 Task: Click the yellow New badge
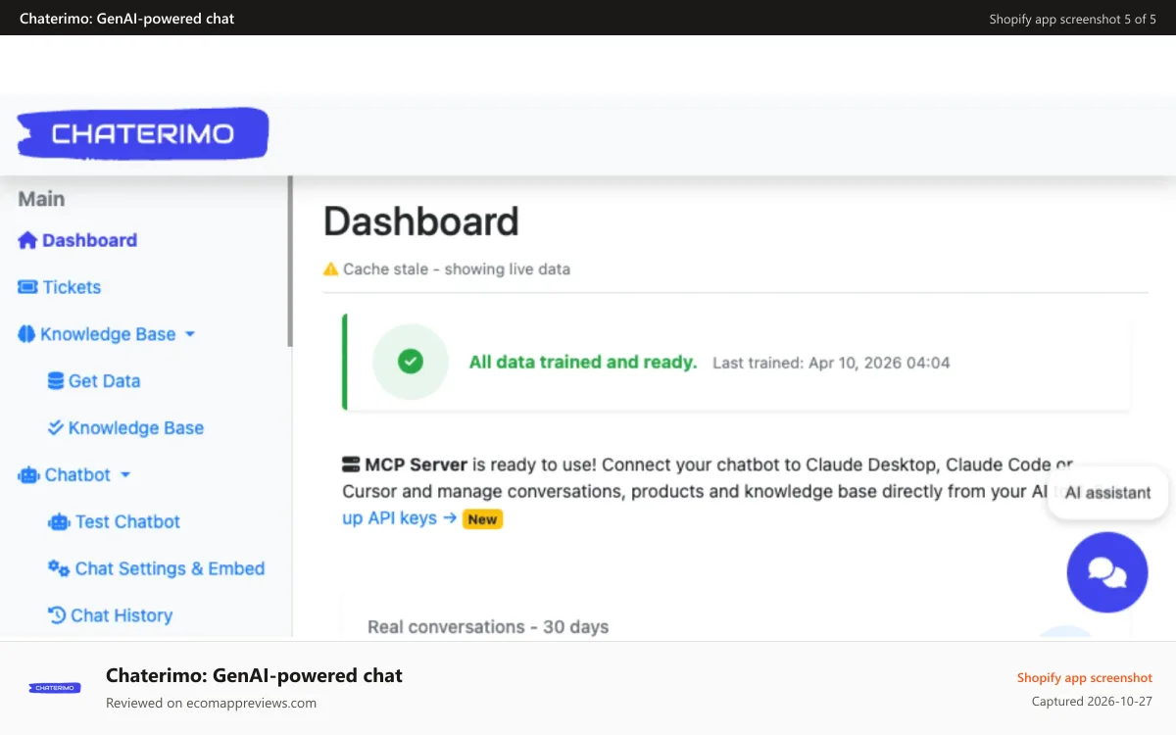(x=482, y=519)
